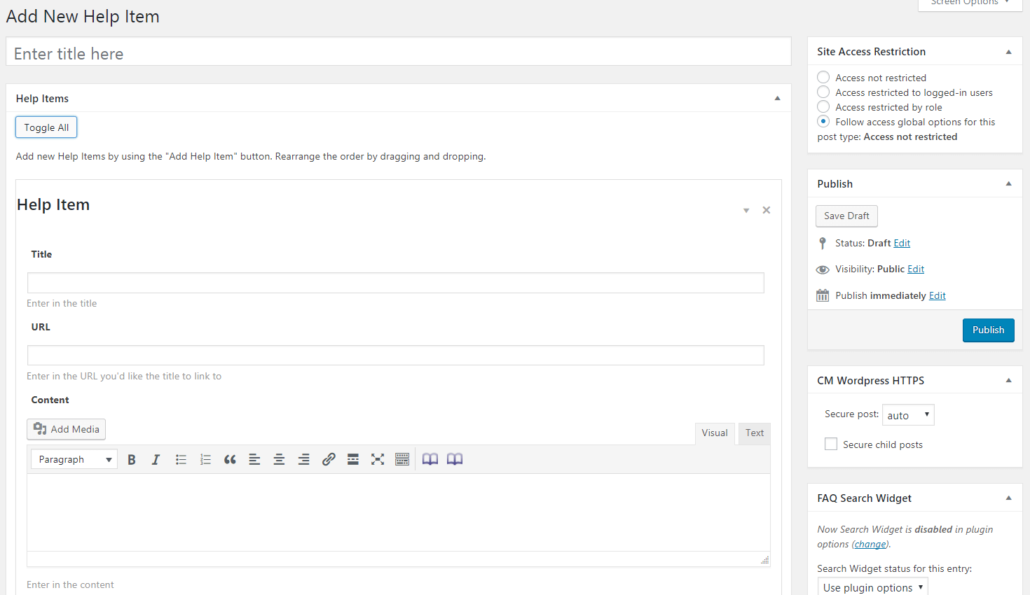The width and height of the screenshot is (1030, 595).
Task: Insert a numbered list
Action: (205, 460)
